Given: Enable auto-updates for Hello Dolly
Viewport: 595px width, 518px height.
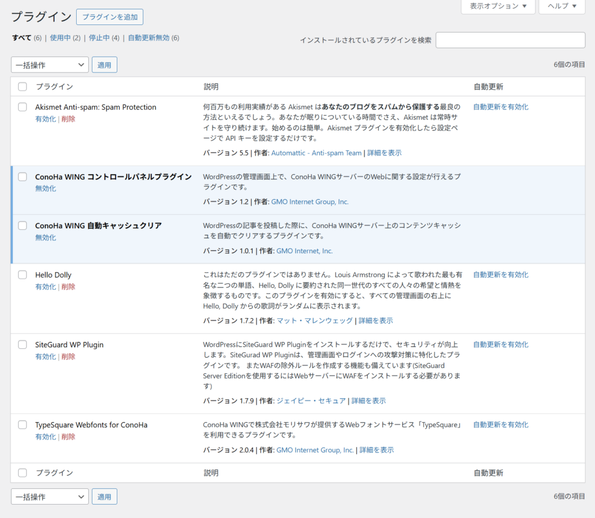Looking at the screenshot, I should [500, 275].
